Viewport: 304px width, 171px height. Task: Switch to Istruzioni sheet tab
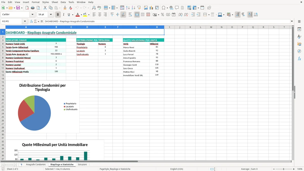click(x=82, y=165)
